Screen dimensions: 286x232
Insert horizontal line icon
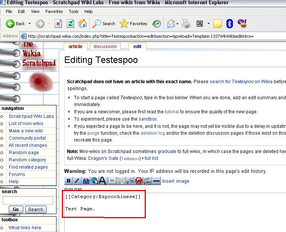pyautogui.click(x=156, y=180)
